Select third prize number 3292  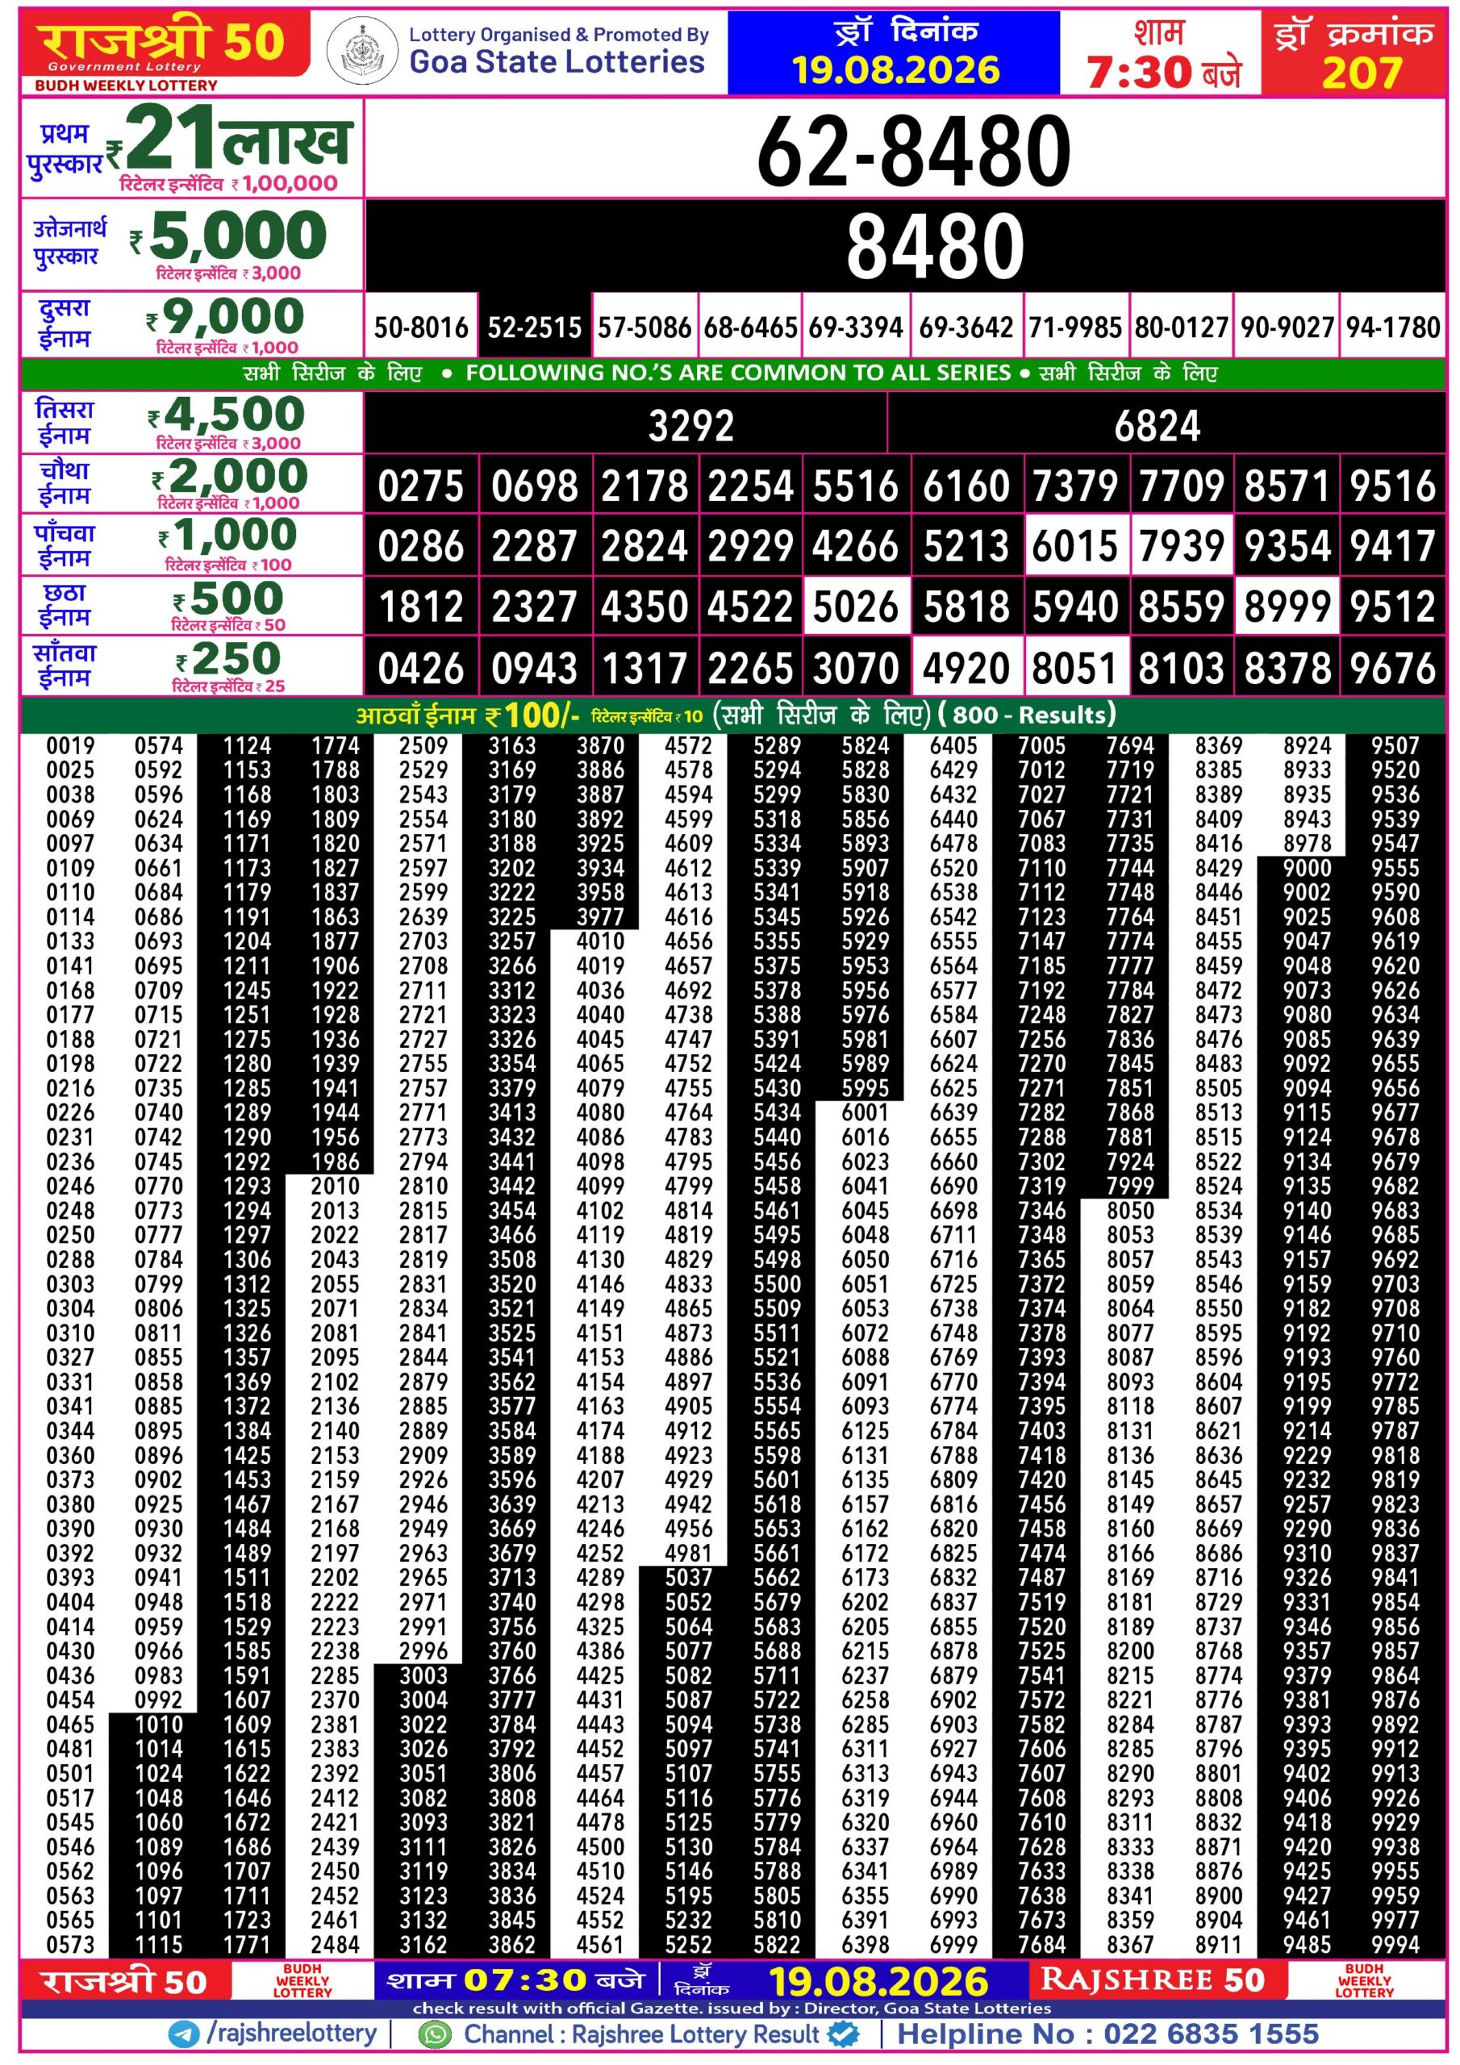coord(690,427)
